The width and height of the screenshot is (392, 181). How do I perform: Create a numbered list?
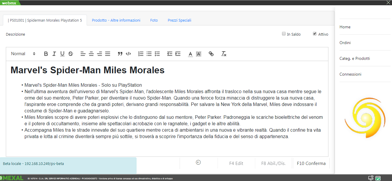pos(141,54)
